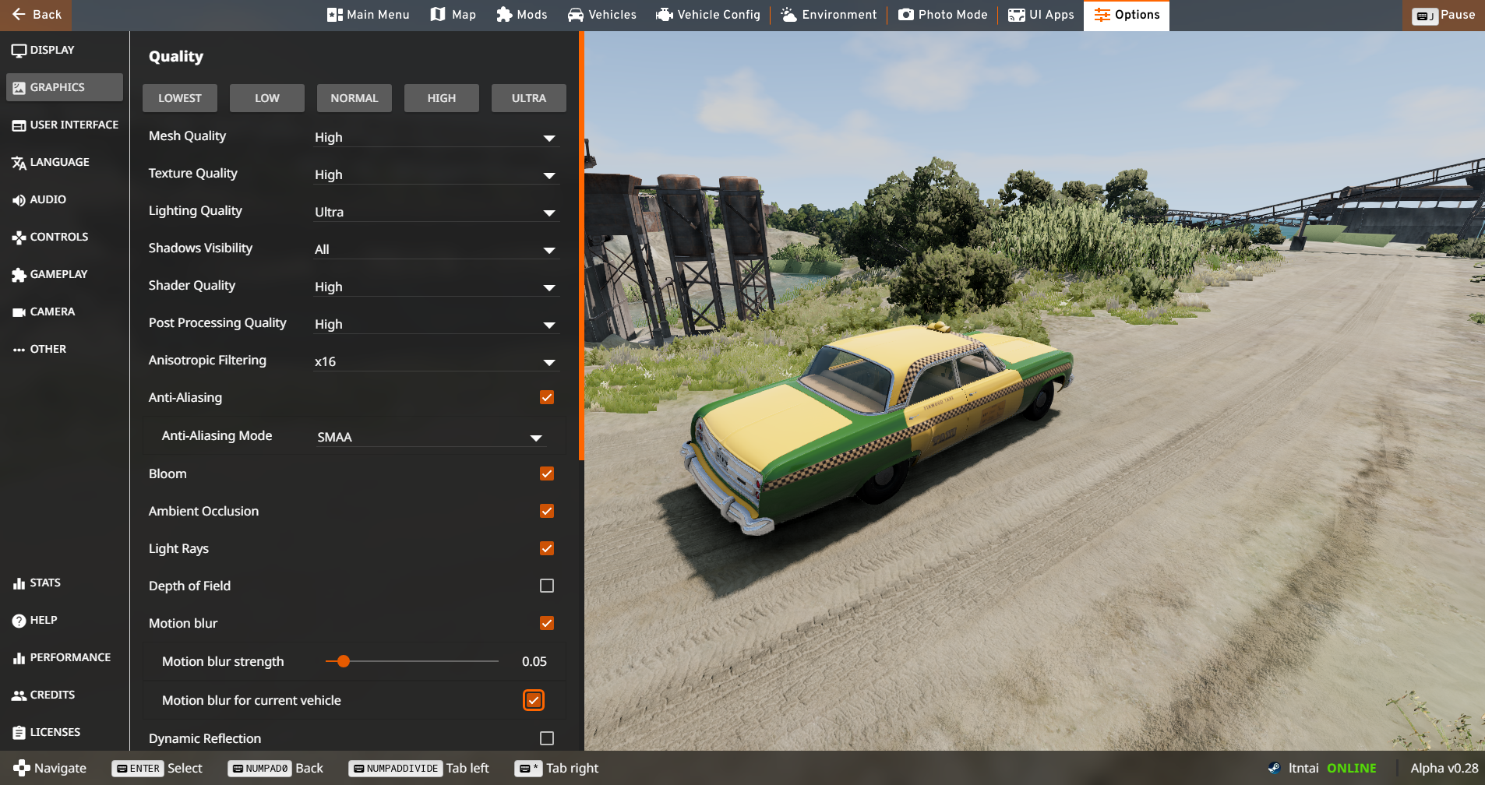Screen dimensions: 1485x785
Task: Open the Licenses clipboard icon
Action: click(x=19, y=733)
